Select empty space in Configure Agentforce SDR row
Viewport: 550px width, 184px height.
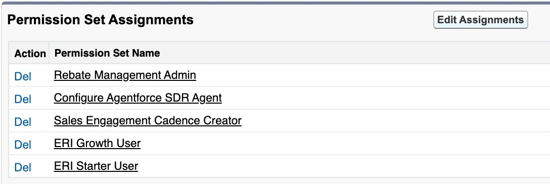pos(386,98)
